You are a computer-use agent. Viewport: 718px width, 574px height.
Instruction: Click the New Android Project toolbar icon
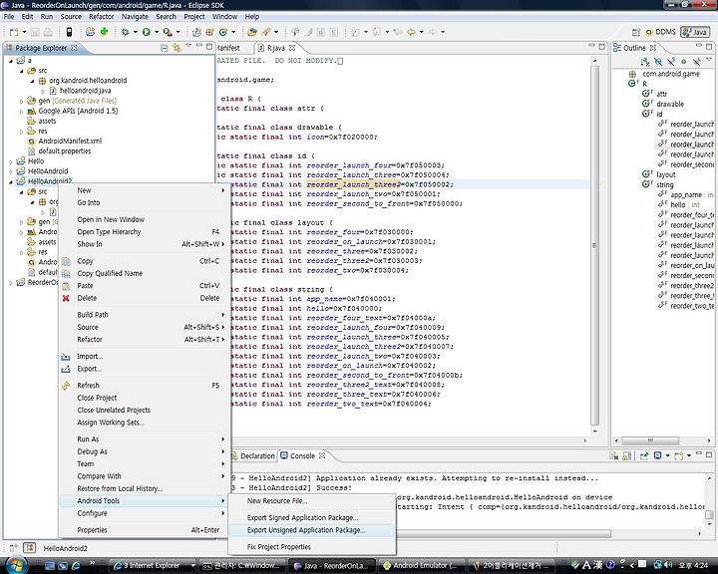[90, 32]
